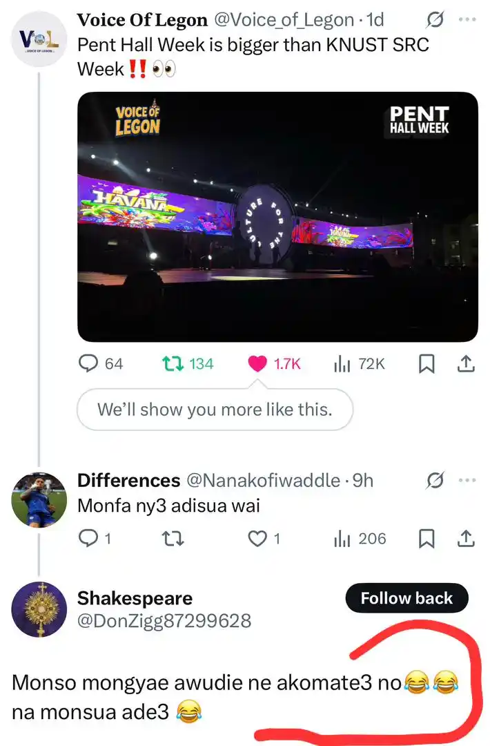Screen dimensions: 490x746
Task: Follow back the Shakespeare account
Action: pos(406,598)
